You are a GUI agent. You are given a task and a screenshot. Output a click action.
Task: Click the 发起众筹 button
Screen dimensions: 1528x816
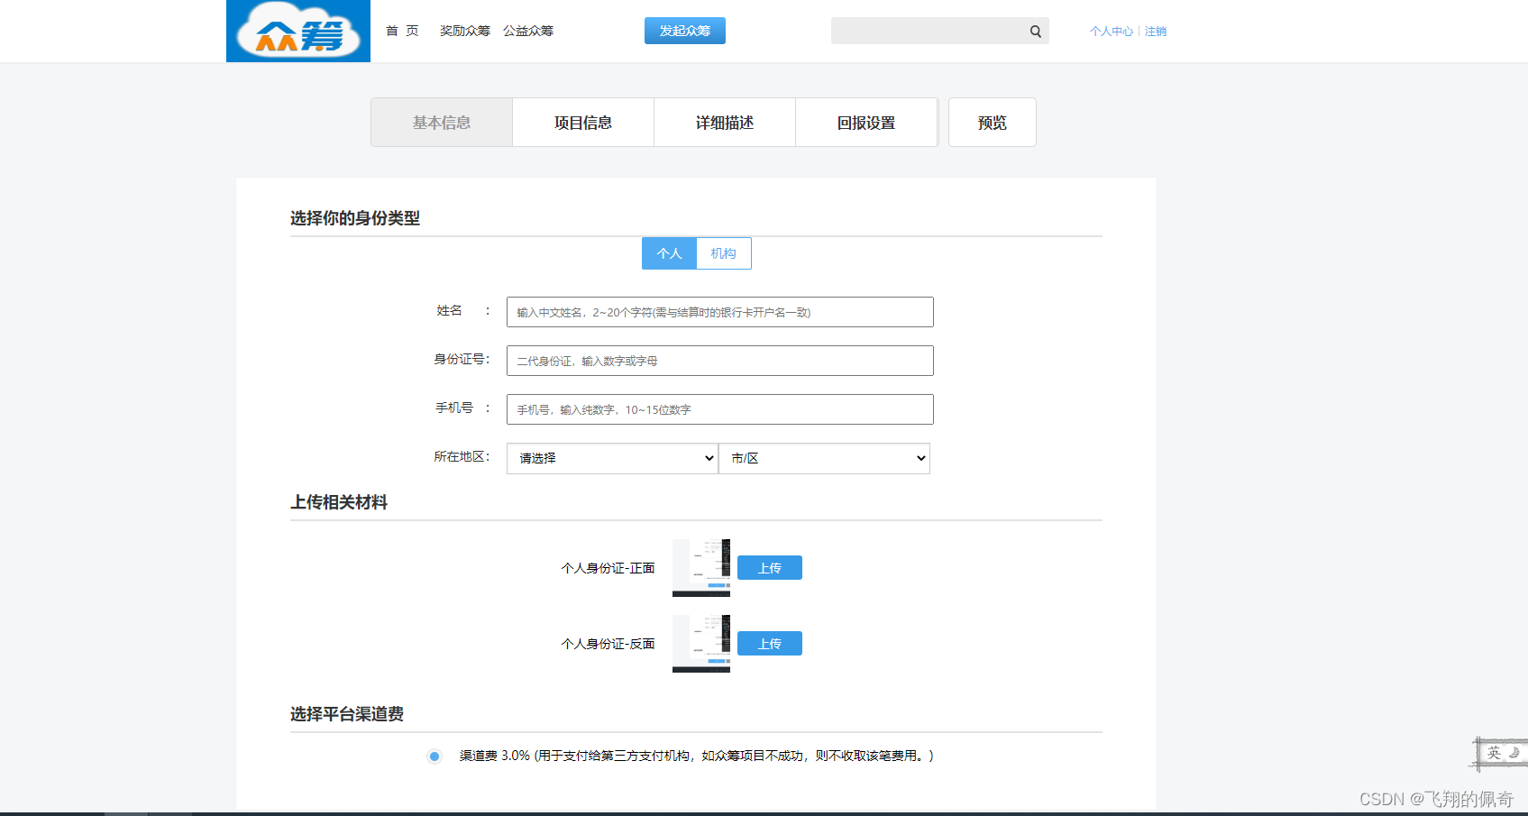[685, 31]
